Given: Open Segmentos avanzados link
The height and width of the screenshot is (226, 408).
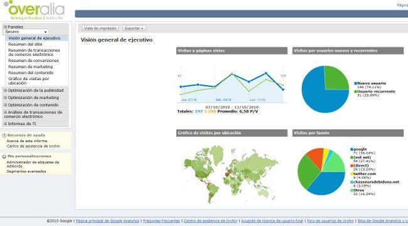Looking at the screenshot, I should point(26,172).
